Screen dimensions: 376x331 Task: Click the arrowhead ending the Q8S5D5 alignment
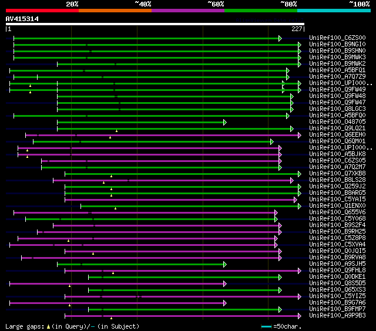pyautogui.click(x=225, y=284)
